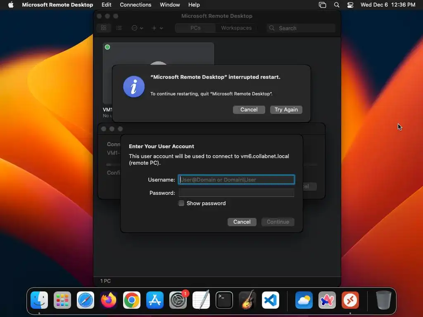Open the Window menu
The image size is (423, 317).
coord(170,5)
